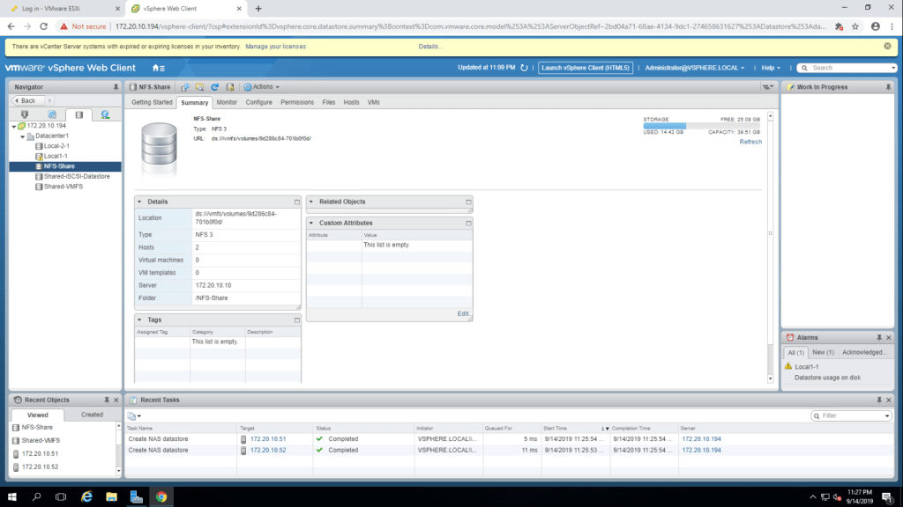Screen dimensions: 903x507
Task: Open Chrome from the Windows taskbar
Action: click(160, 496)
